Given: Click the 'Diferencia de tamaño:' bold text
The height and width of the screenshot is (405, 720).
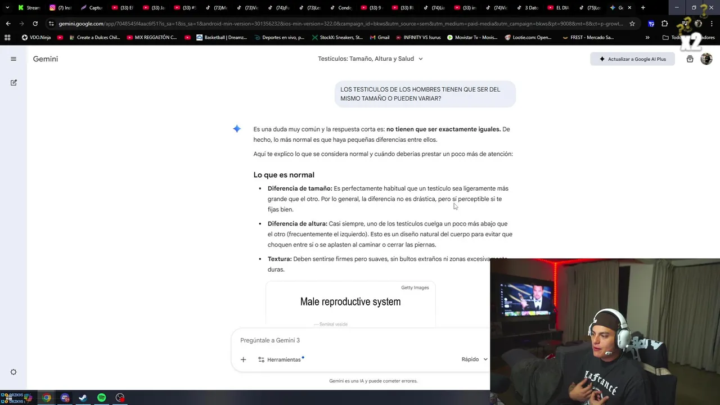Looking at the screenshot, I should tap(300, 188).
